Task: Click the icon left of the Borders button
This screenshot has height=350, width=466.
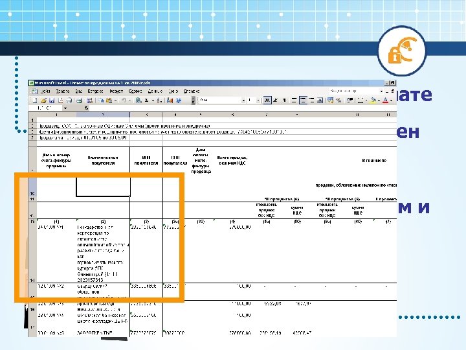Action: click(x=350, y=100)
